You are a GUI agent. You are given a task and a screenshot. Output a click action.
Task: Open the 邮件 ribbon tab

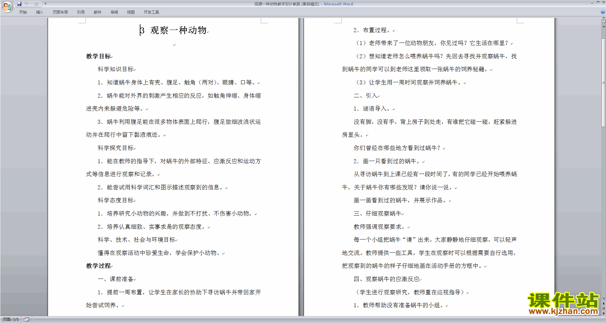(x=98, y=12)
